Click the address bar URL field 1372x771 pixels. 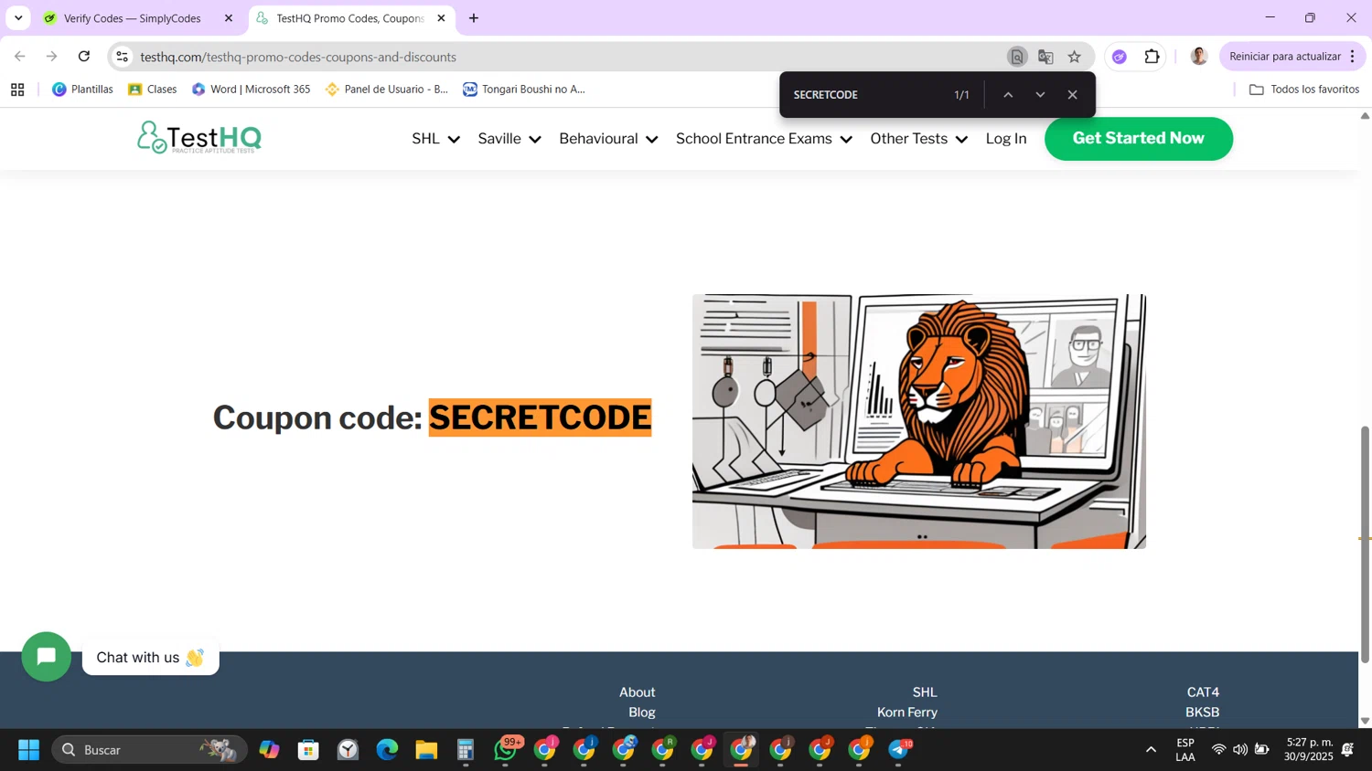567,57
